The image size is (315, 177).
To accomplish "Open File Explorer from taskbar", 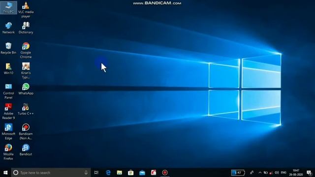I will pos(120,173).
